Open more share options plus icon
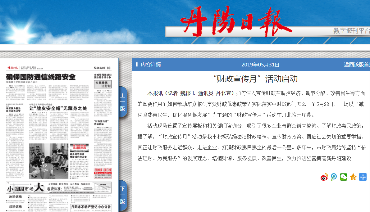This screenshot has height=212, width=370. 363,177
